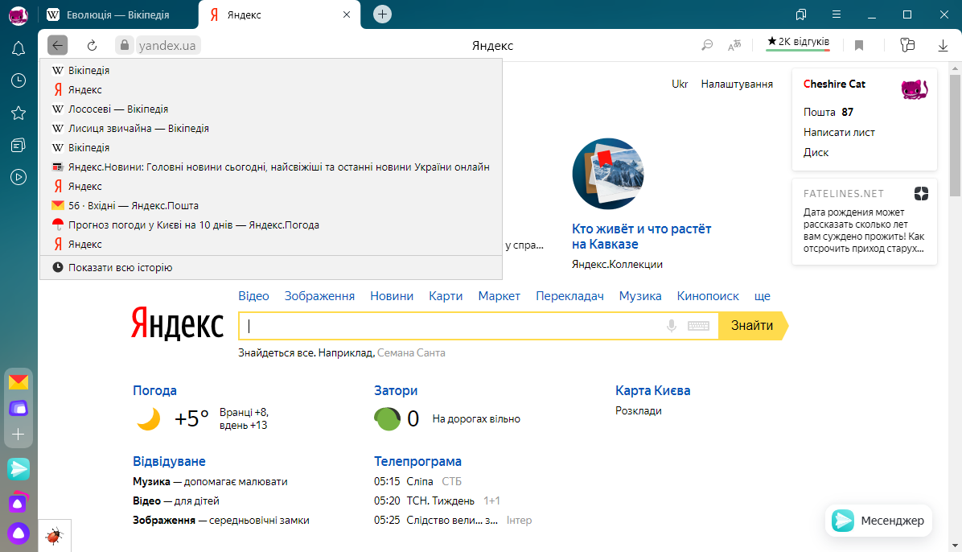Open the collections icon in sidebar

coord(18,145)
